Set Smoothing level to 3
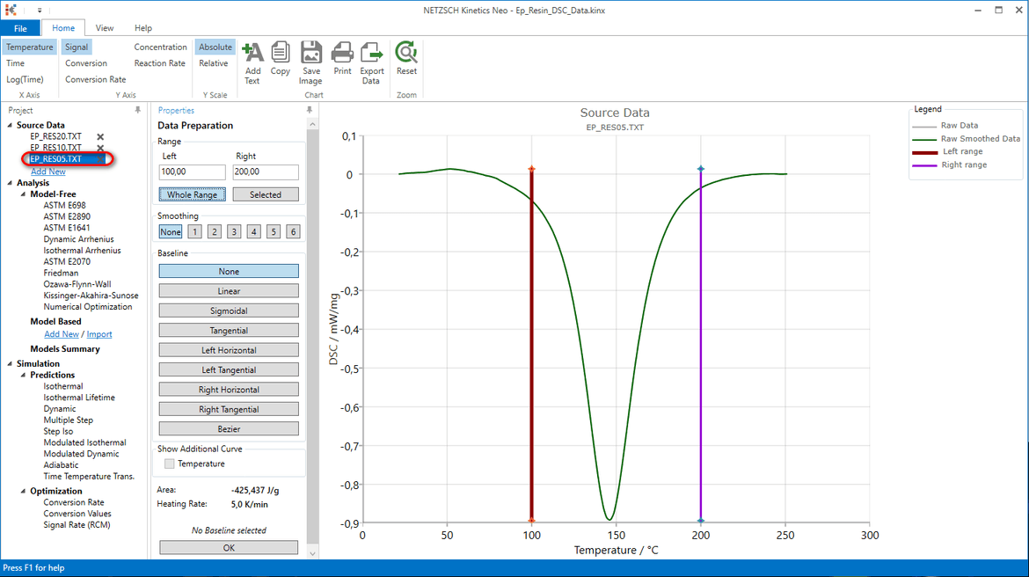The image size is (1029, 577). pyautogui.click(x=233, y=231)
